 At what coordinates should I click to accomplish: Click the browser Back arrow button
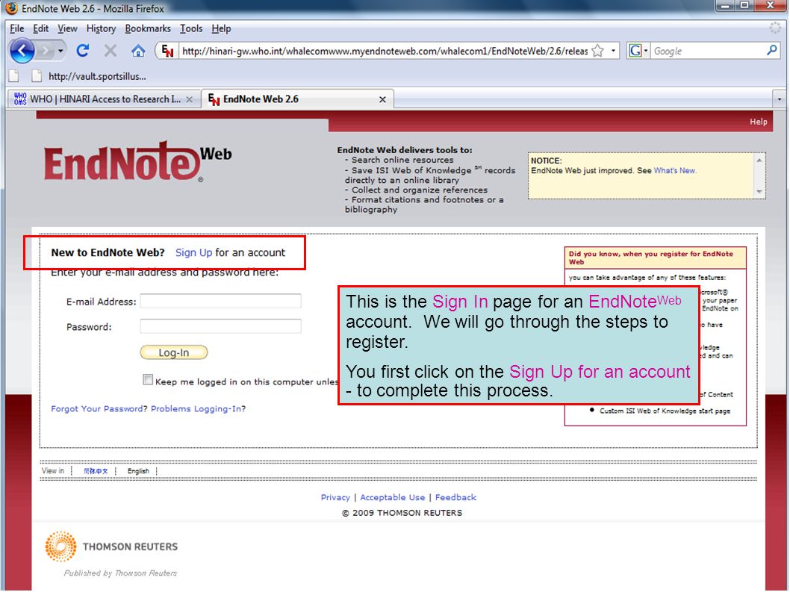tap(22, 51)
